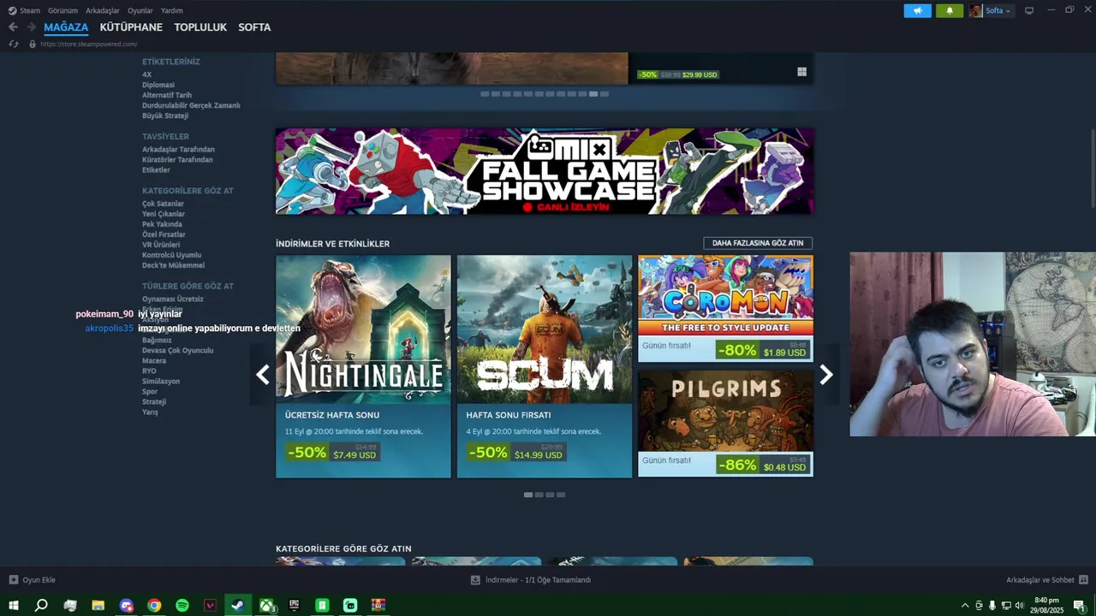The width and height of the screenshot is (1096, 616).
Task: Open Küratörler Tarafından recommendations
Action: pos(177,160)
